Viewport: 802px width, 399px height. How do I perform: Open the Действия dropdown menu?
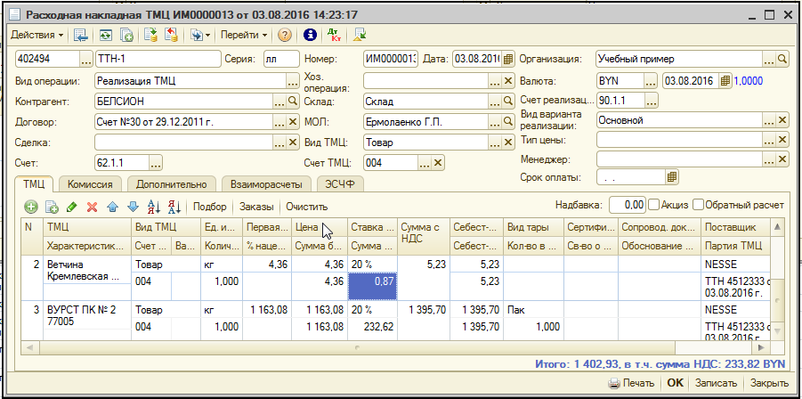coord(36,36)
